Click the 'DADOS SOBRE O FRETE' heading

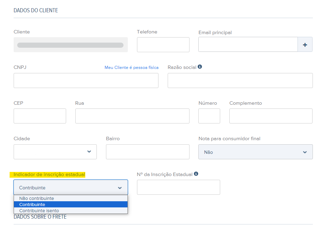tap(40, 217)
